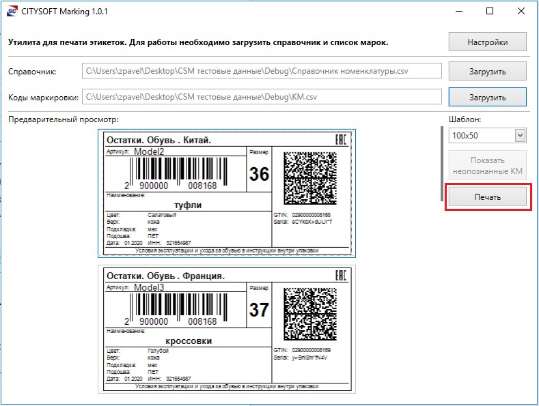The image size is (539, 406).
Task: Click the Коды маркировки file path field
Action: pyautogui.click(x=262, y=97)
